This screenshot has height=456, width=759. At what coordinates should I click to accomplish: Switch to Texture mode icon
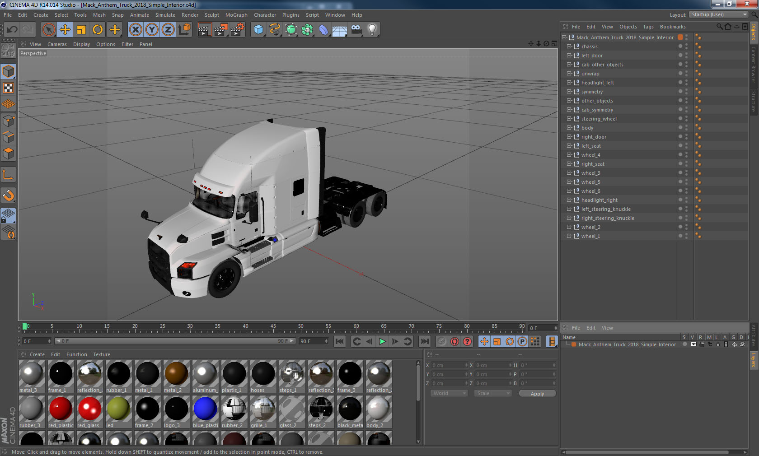(x=8, y=88)
